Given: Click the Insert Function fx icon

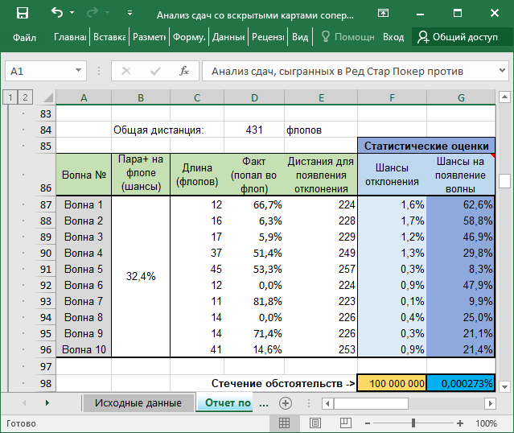Looking at the screenshot, I should pos(184,71).
